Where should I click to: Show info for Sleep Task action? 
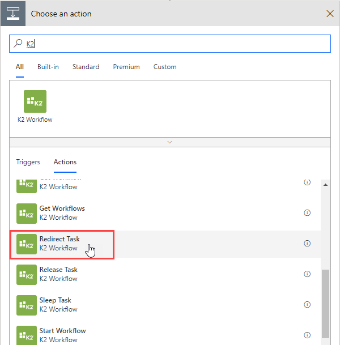(307, 305)
